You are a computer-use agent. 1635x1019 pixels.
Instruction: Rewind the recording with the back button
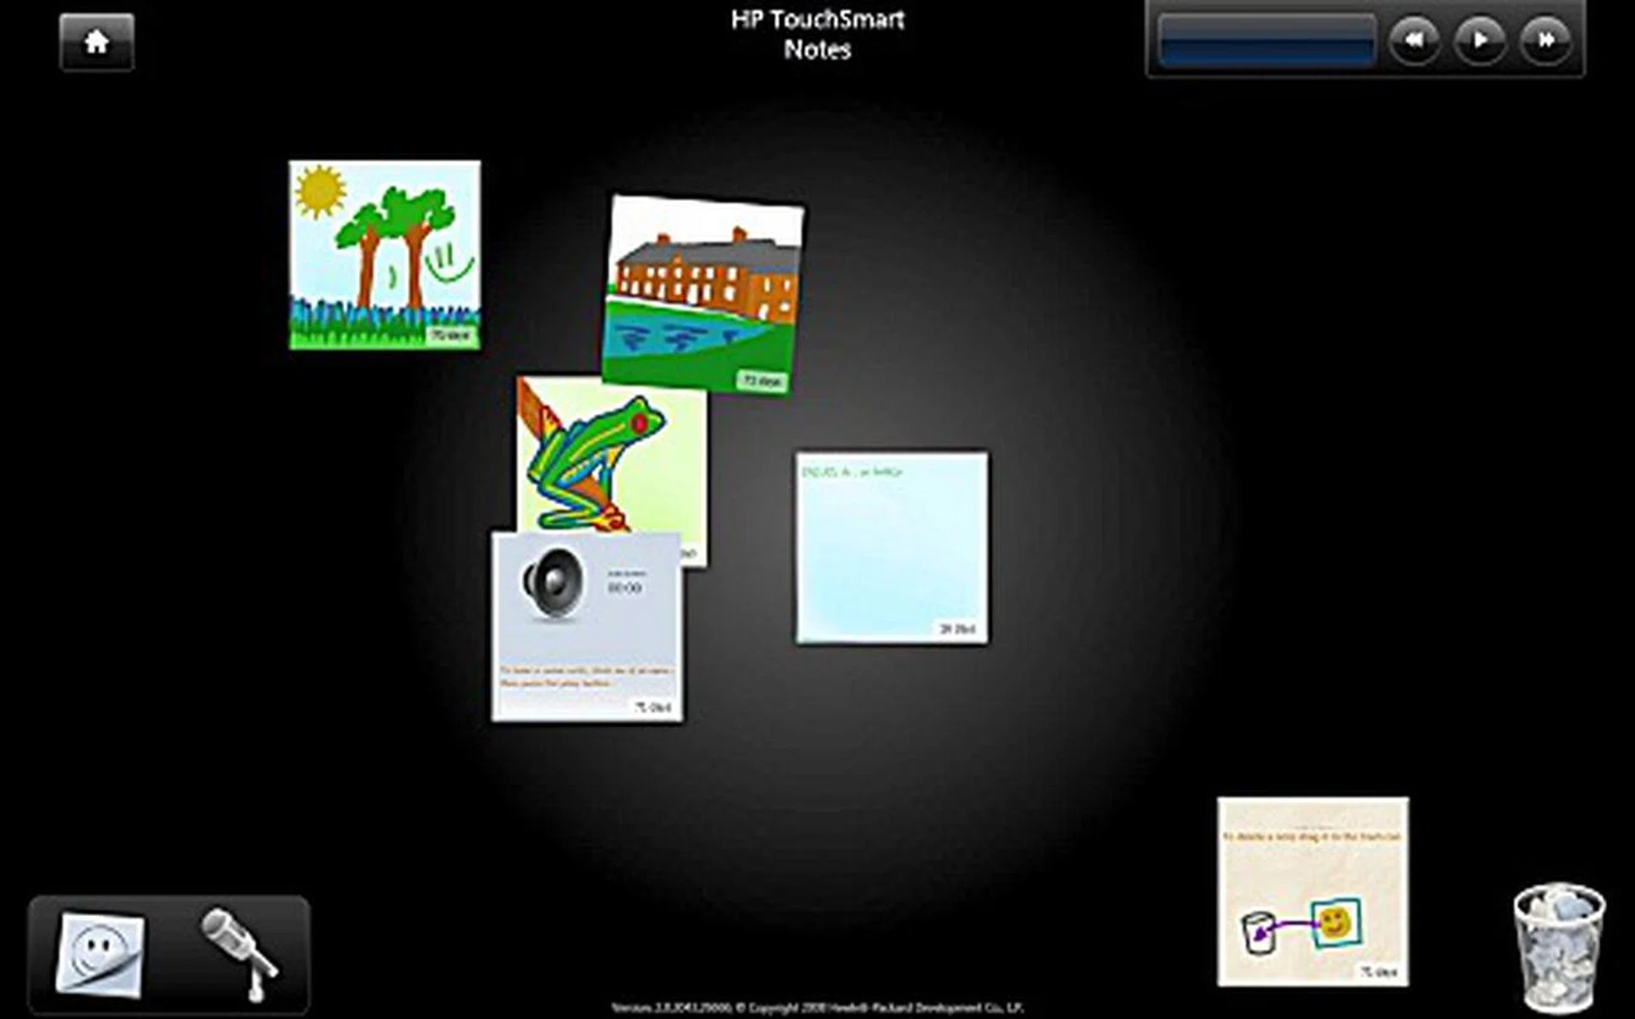1415,37
